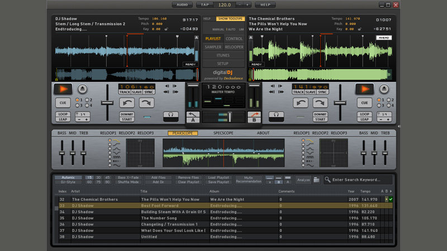Start playback on right deck B
This screenshot has width=447, height=251.
365,89
